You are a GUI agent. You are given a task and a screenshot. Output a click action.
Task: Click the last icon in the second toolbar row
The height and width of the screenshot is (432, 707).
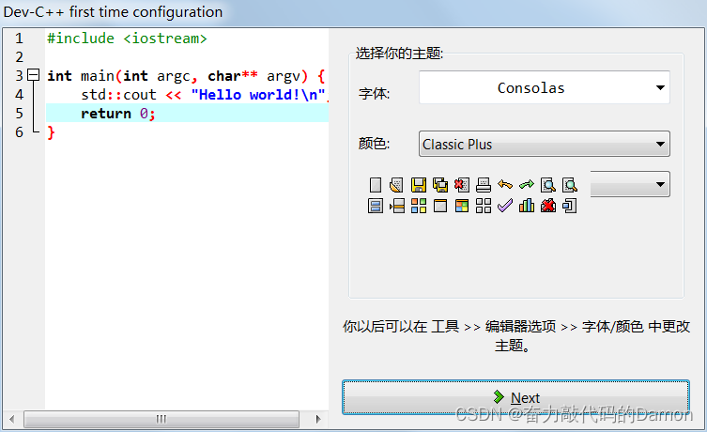coord(570,206)
